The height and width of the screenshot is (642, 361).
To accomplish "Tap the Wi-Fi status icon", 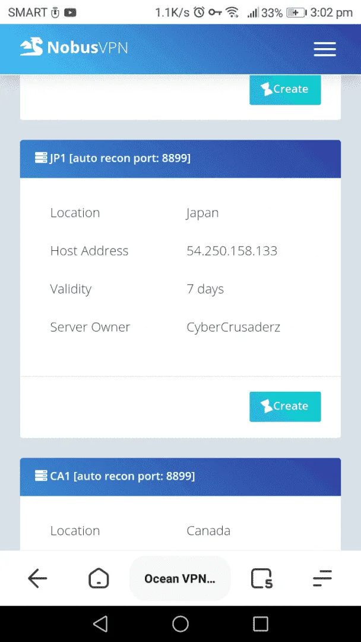I will point(233,12).
